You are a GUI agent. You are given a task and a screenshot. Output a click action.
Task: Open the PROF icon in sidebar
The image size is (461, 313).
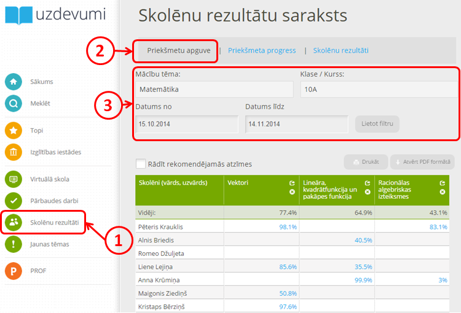pos(14,271)
